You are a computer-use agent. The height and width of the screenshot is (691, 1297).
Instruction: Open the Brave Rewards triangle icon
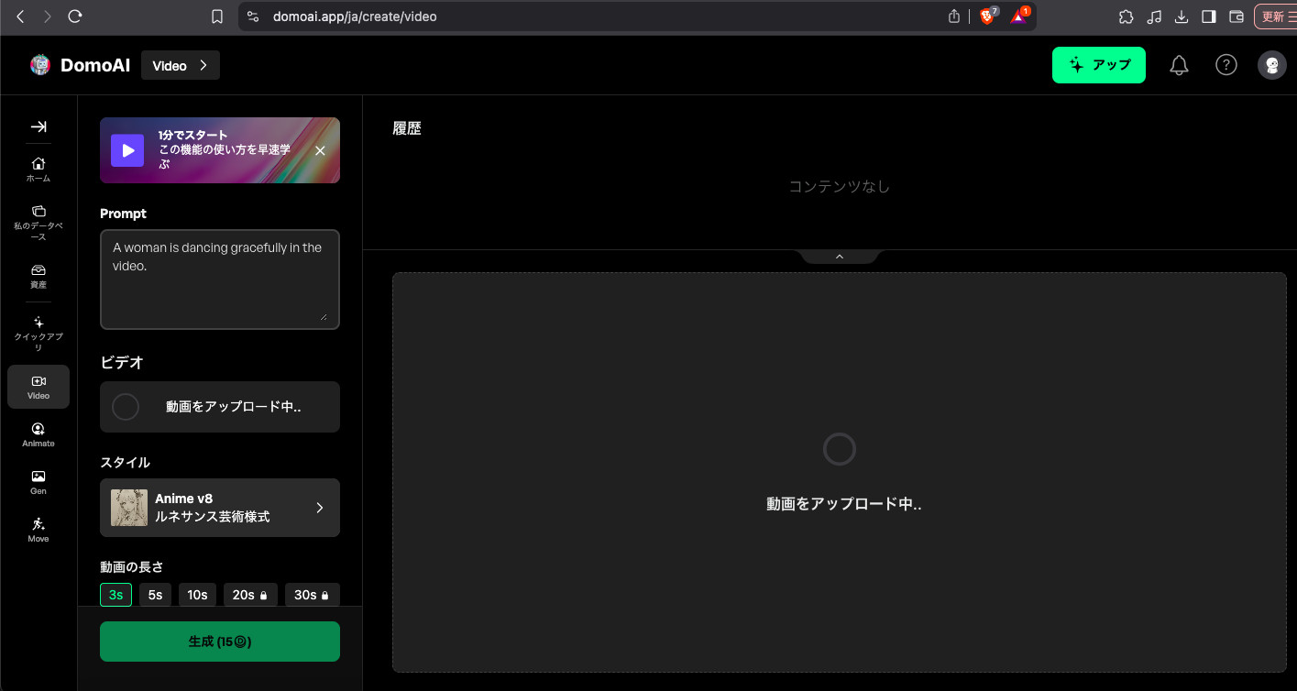(1019, 16)
